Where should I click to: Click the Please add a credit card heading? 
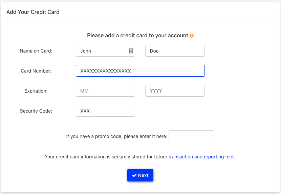click(x=137, y=36)
